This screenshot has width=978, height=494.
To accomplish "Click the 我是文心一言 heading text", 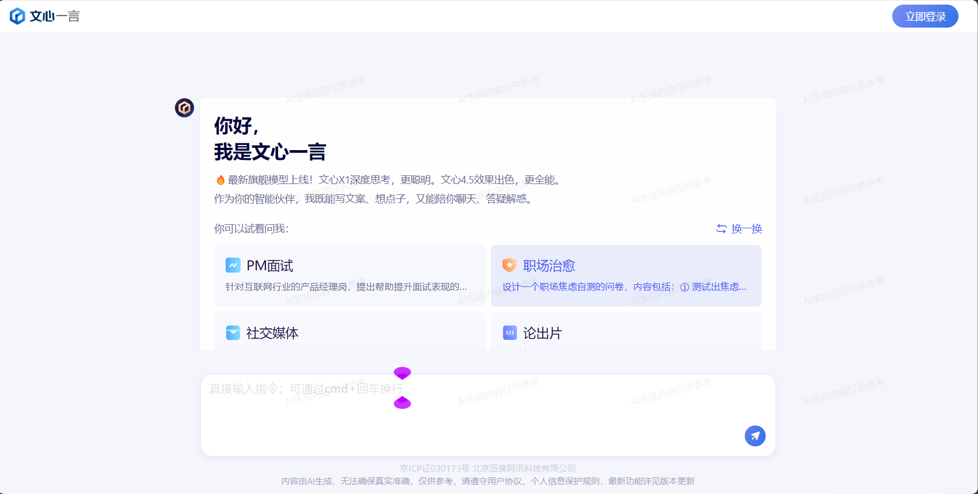I will click(270, 152).
